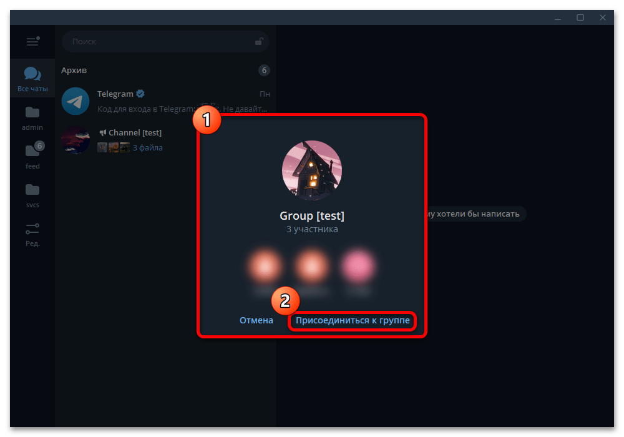
Task: Open the Telegram chat
Action: pos(165,101)
